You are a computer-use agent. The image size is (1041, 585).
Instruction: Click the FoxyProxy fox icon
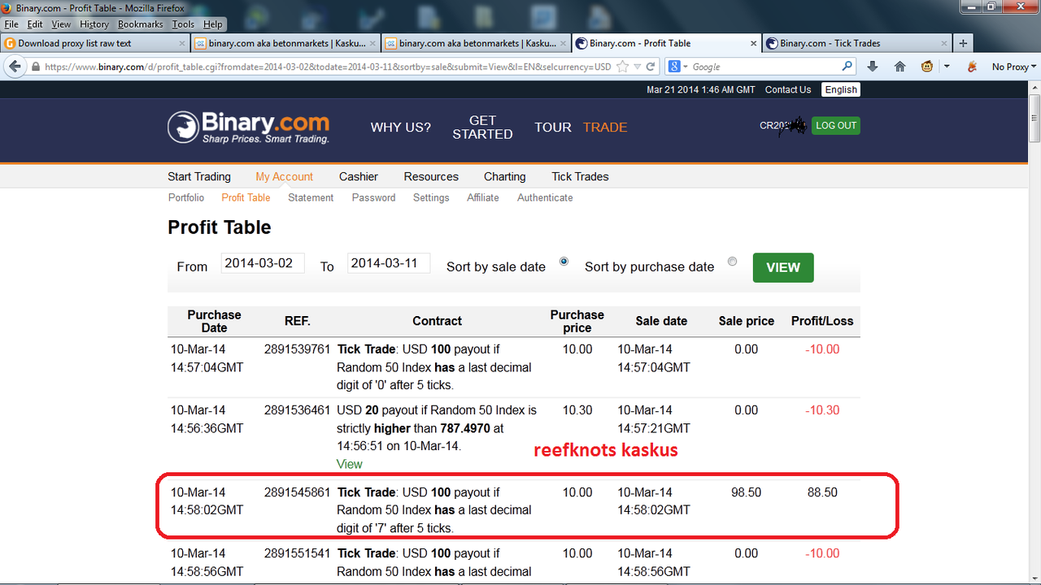(x=972, y=67)
